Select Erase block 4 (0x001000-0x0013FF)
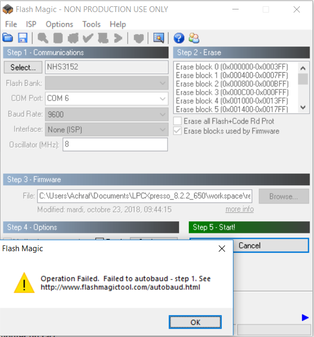The height and width of the screenshot is (337, 314). click(x=232, y=101)
